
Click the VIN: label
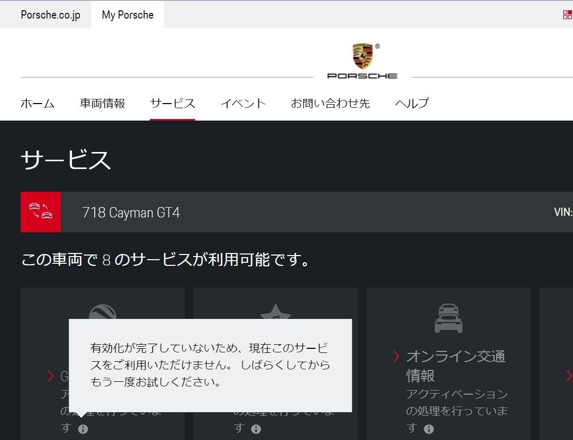coord(563,212)
